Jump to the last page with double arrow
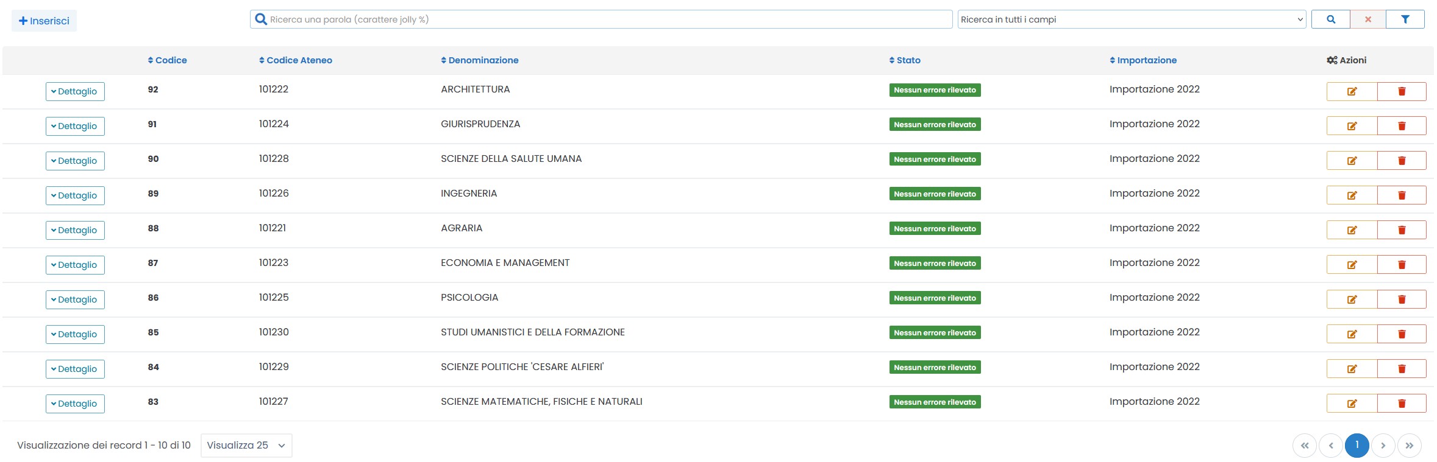 click(x=1409, y=446)
